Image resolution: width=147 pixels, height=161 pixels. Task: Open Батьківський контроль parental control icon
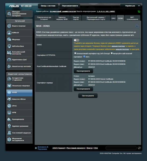(x=9, y=53)
